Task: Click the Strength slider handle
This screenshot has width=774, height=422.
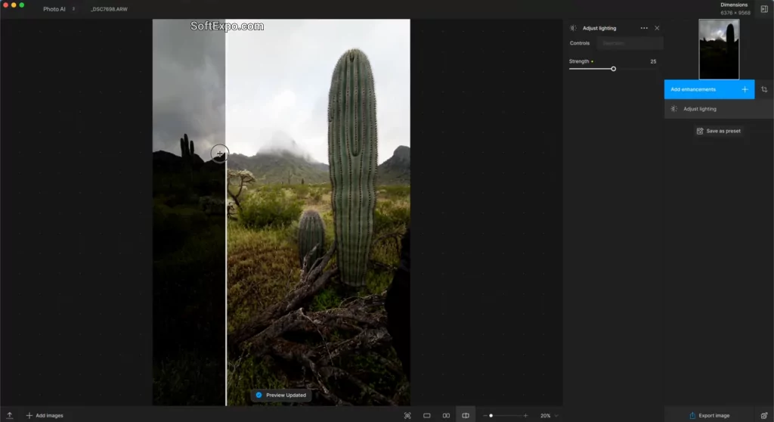Action: tap(613, 69)
